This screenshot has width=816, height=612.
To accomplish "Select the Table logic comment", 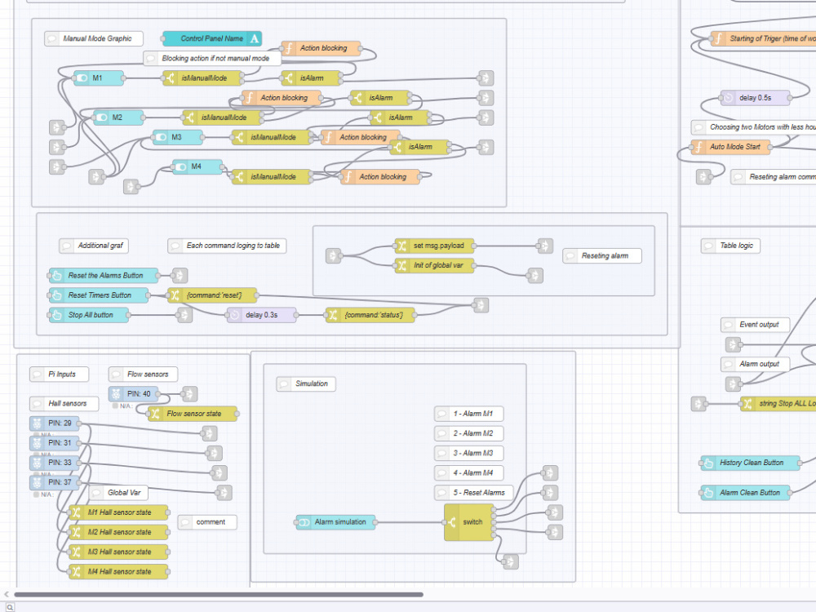I will point(730,246).
